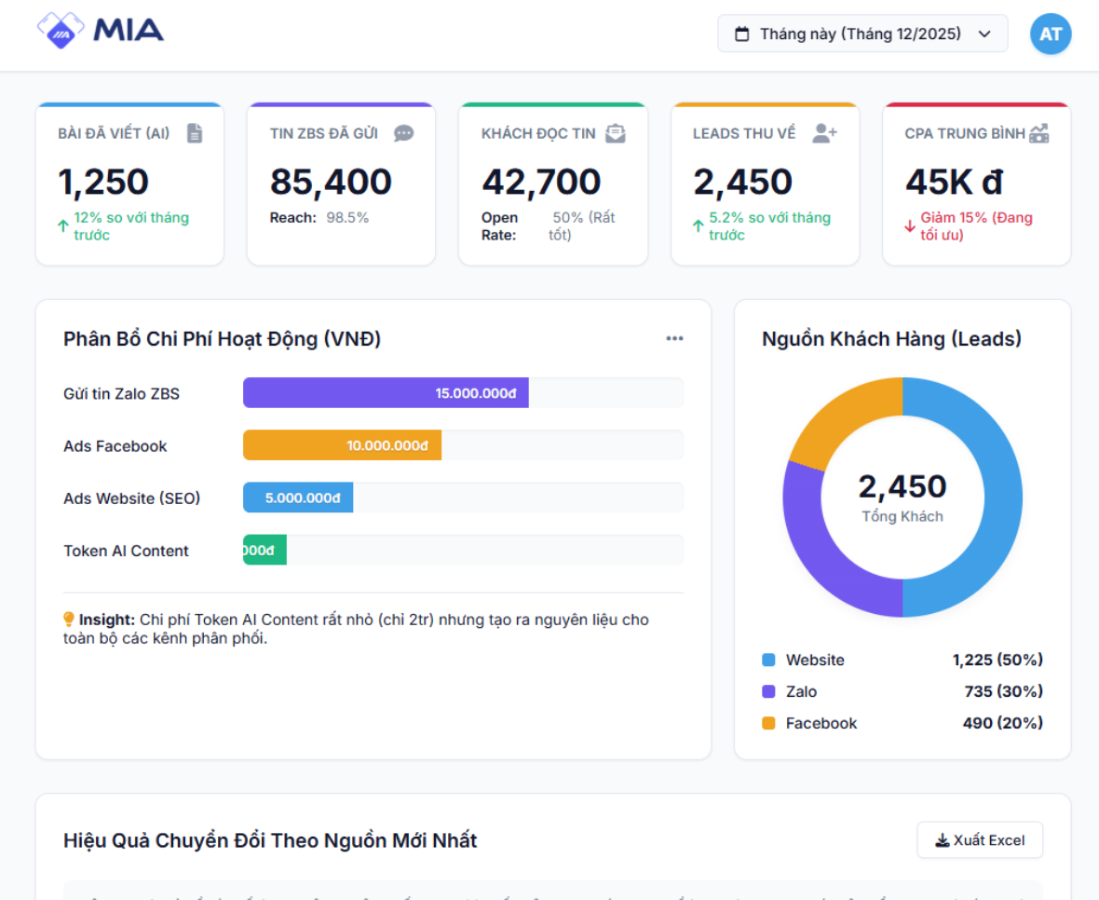Click the green up arrow beside 12% growth
This screenshot has height=900, width=1099.
point(63,225)
